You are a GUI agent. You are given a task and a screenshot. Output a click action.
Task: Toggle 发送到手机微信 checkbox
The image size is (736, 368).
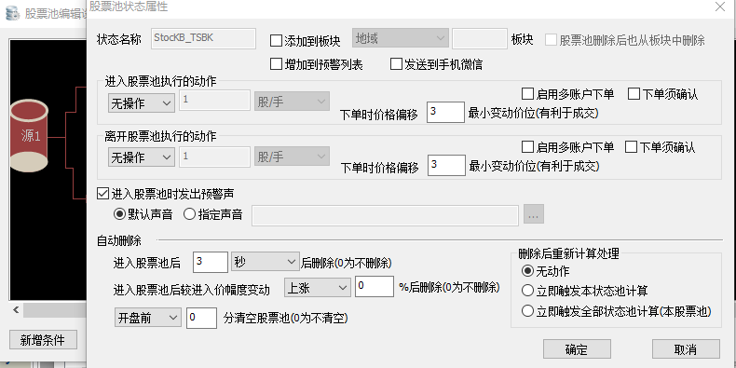click(437, 64)
